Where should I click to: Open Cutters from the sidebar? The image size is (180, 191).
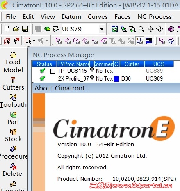(x=13, y=84)
